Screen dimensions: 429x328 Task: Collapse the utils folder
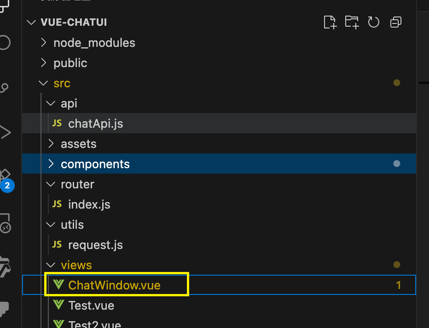51,225
